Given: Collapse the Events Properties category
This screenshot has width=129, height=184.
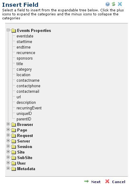Looking at the screenshot, I should (8, 30).
